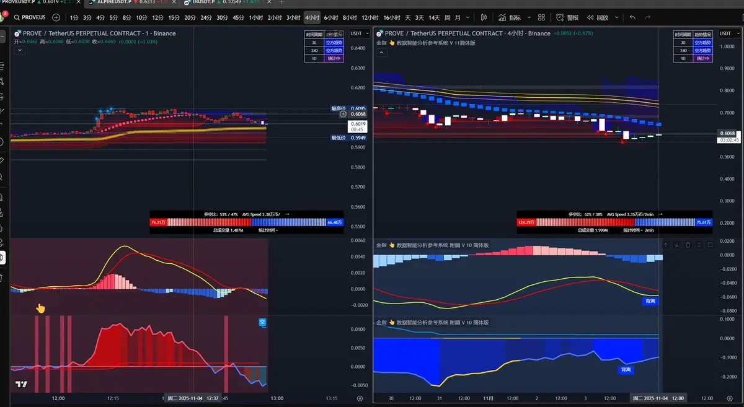Image resolution: width=744 pixels, height=407 pixels.
Task: Select the 15分 timeframe
Action: click(174, 17)
